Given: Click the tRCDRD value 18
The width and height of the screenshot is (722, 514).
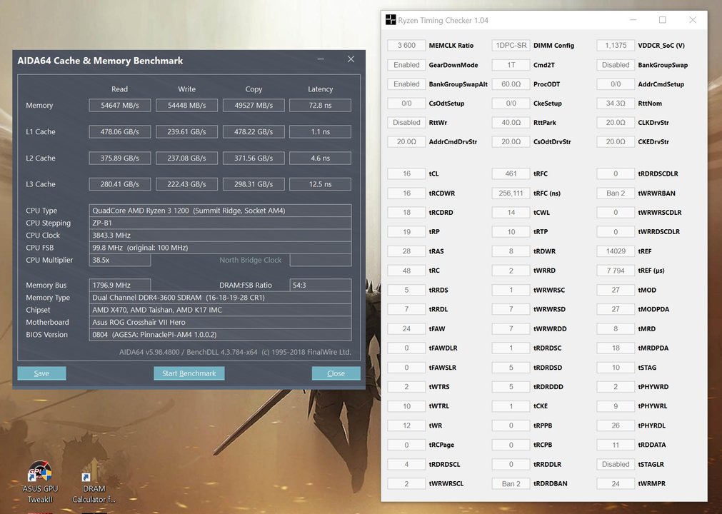Looking at the screenshot, I should click(x=406, y=213).
